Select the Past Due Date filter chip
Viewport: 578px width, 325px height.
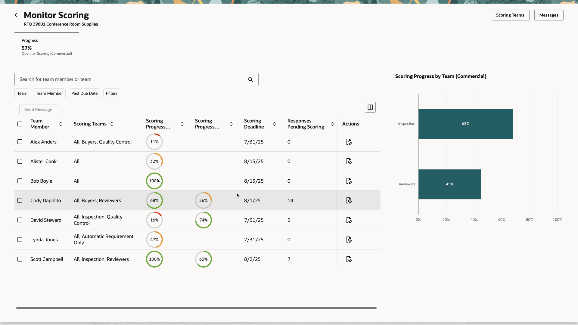84,93
